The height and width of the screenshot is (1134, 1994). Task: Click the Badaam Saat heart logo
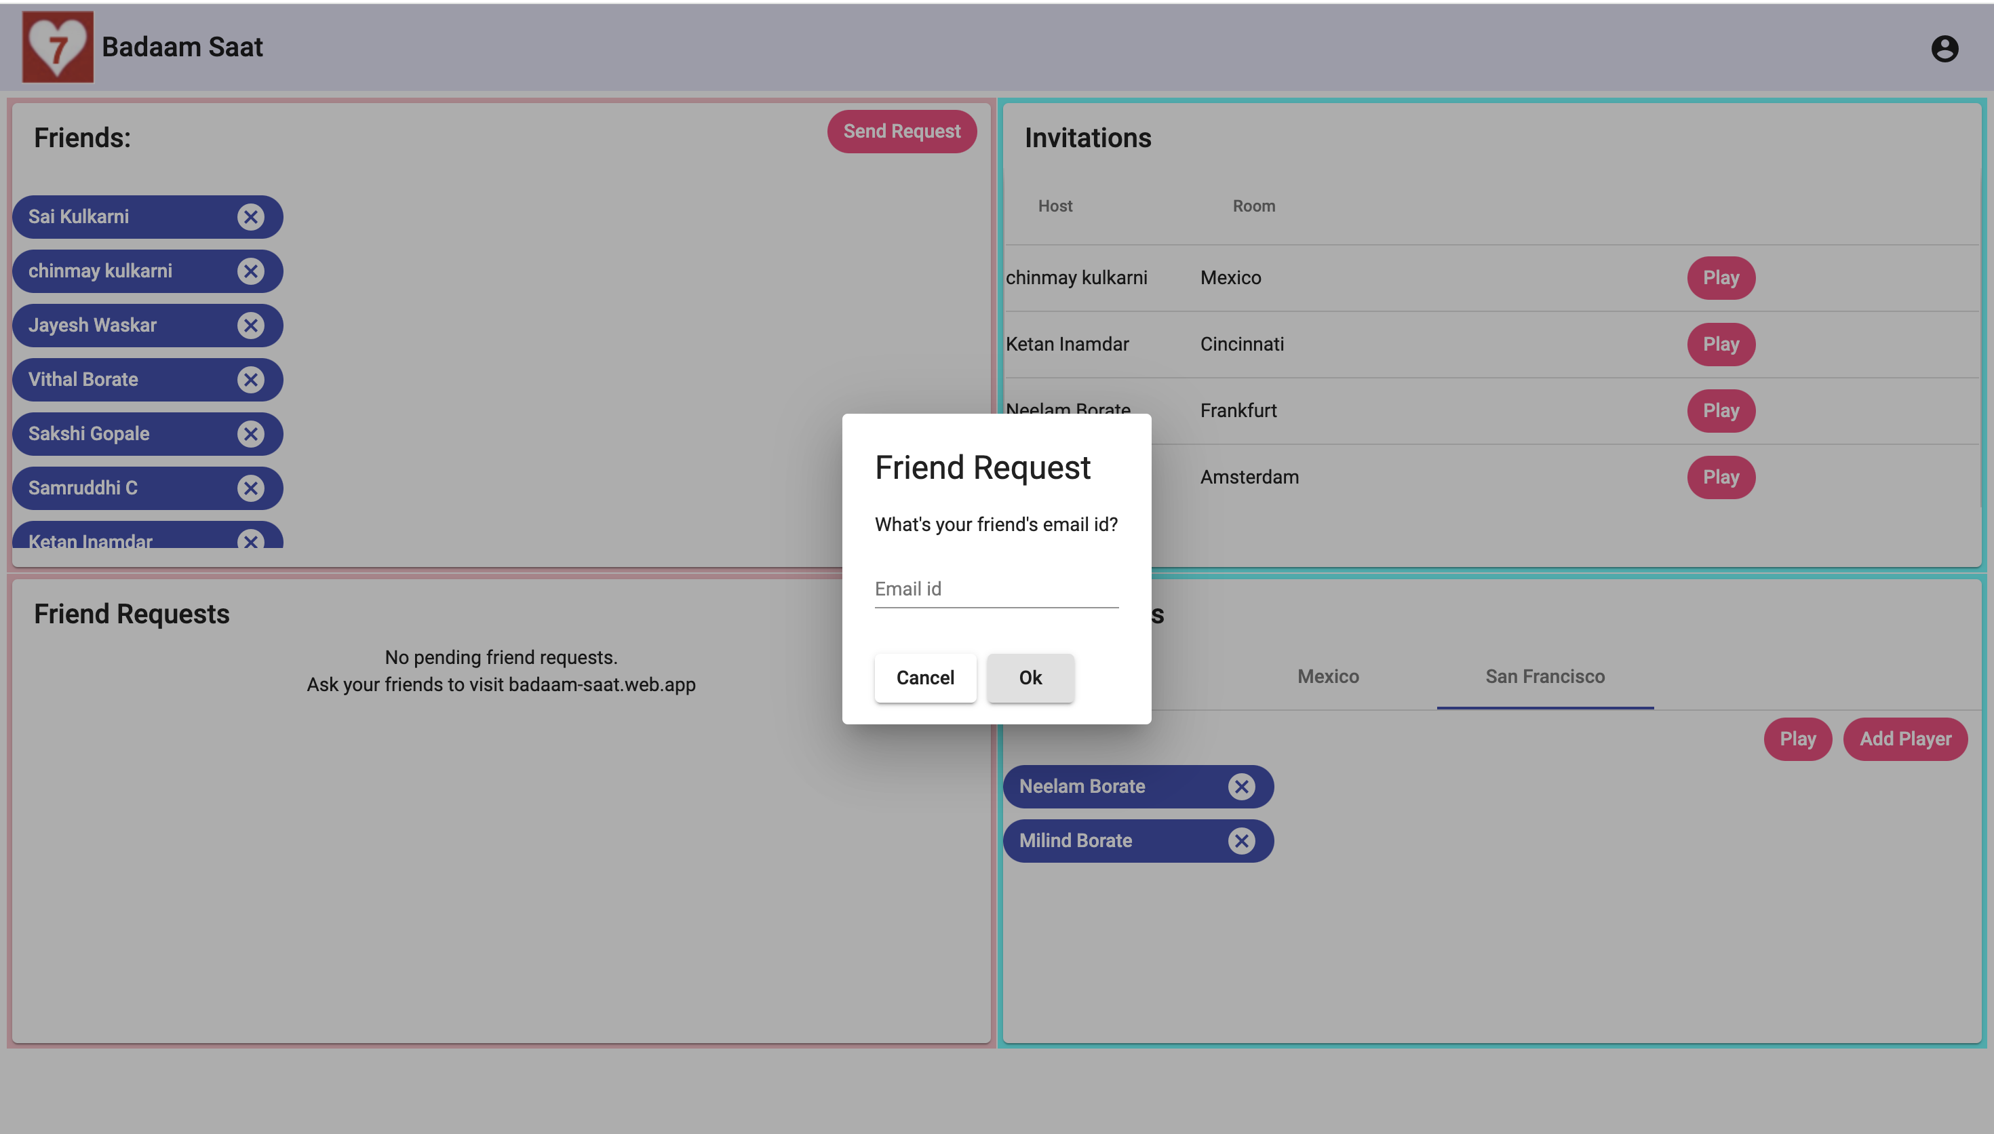(58, 47)
